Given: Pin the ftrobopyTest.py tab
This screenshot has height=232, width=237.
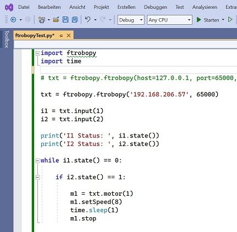Looking at the screenshot, I should click(61, 36).
